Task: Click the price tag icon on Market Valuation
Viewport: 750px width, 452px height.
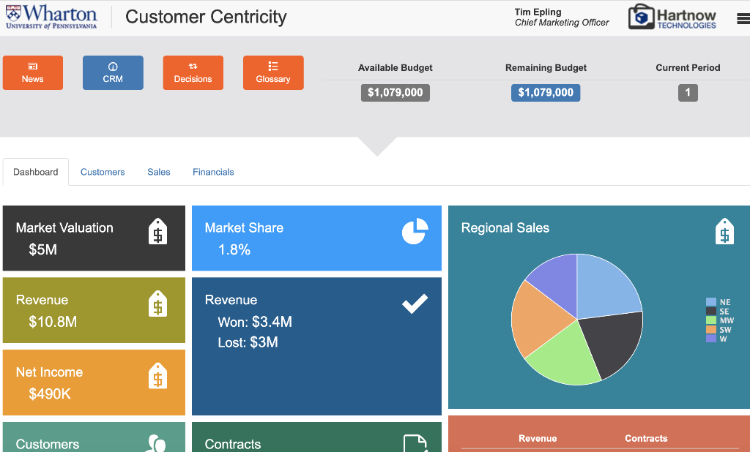Action: click(x=157, y=231)
